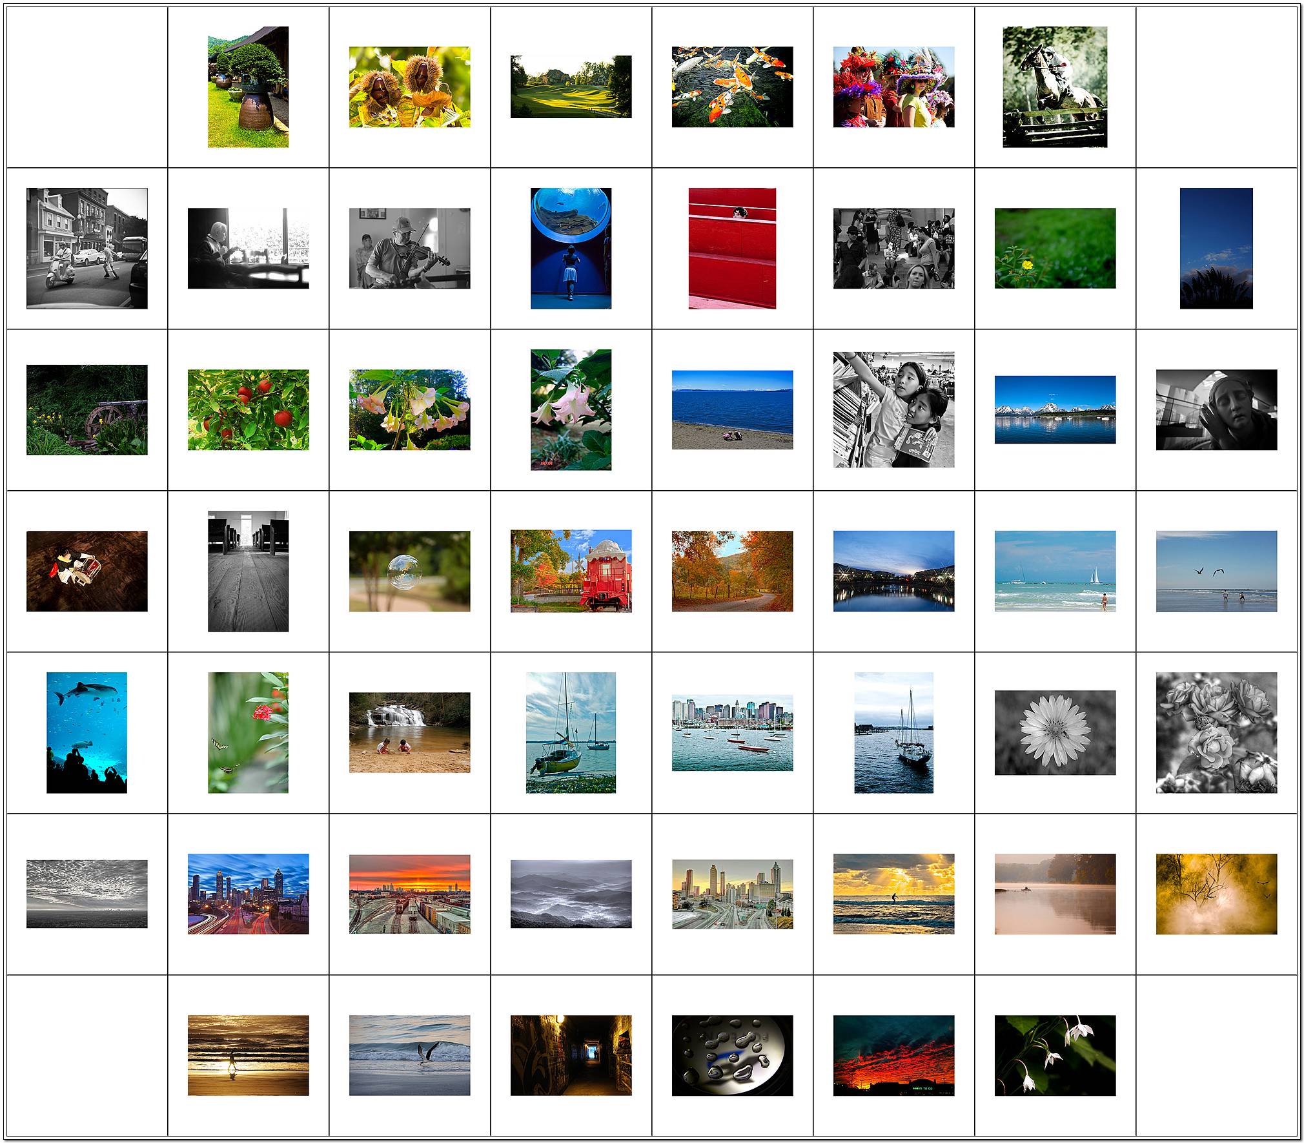This screenshot has width=1304, height=1143.
Task: Select the water droplets macro photo
Action: [x=732, y=1055]
